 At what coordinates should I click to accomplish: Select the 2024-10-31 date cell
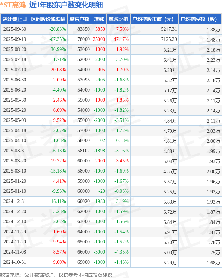15,262
